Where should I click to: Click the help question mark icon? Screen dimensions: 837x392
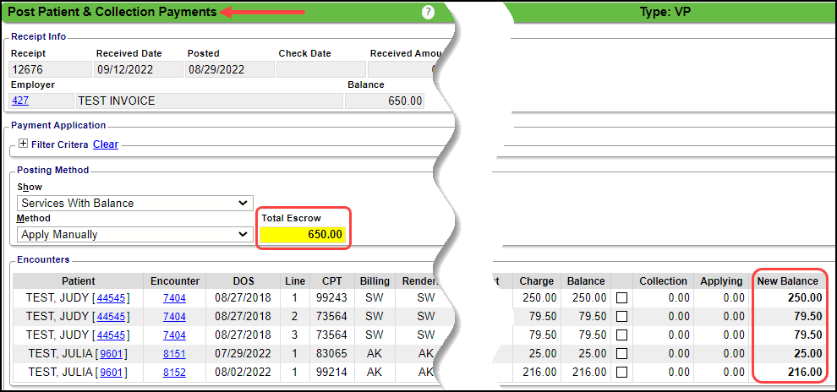[428, 12]
